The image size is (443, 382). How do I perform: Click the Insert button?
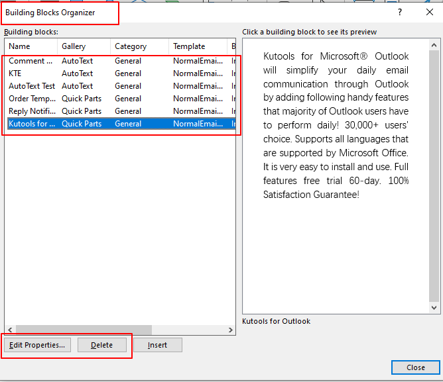pyautogui.click(x=157, y=345)
